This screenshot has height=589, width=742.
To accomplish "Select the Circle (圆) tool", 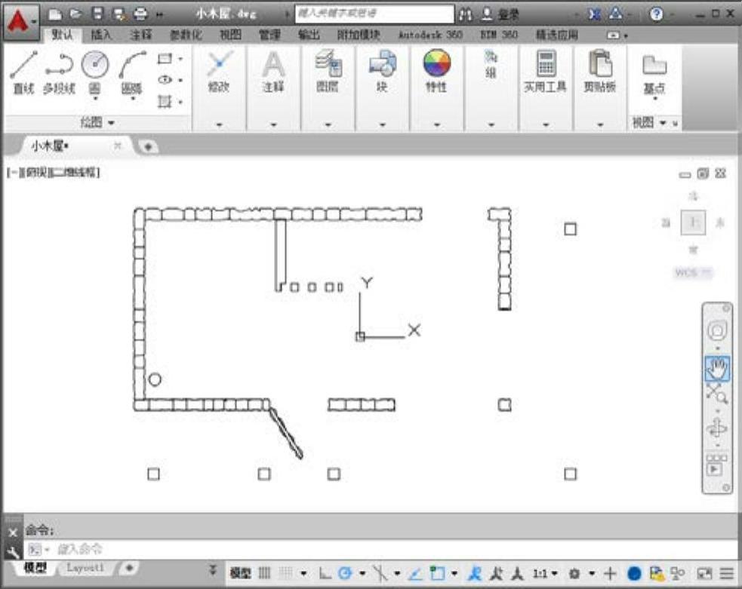I will tap(94, 72).
